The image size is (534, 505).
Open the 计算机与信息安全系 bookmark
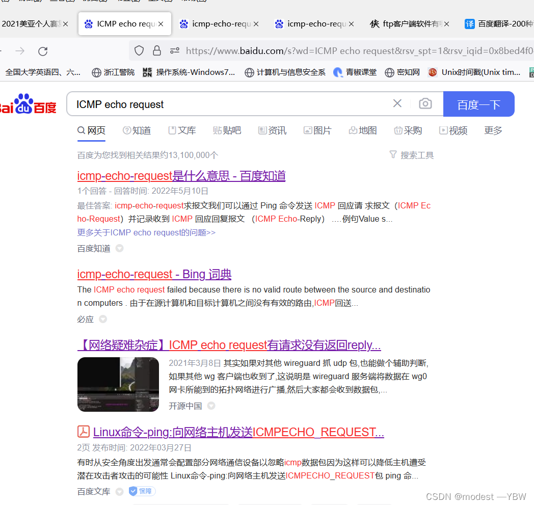[285, 72]
